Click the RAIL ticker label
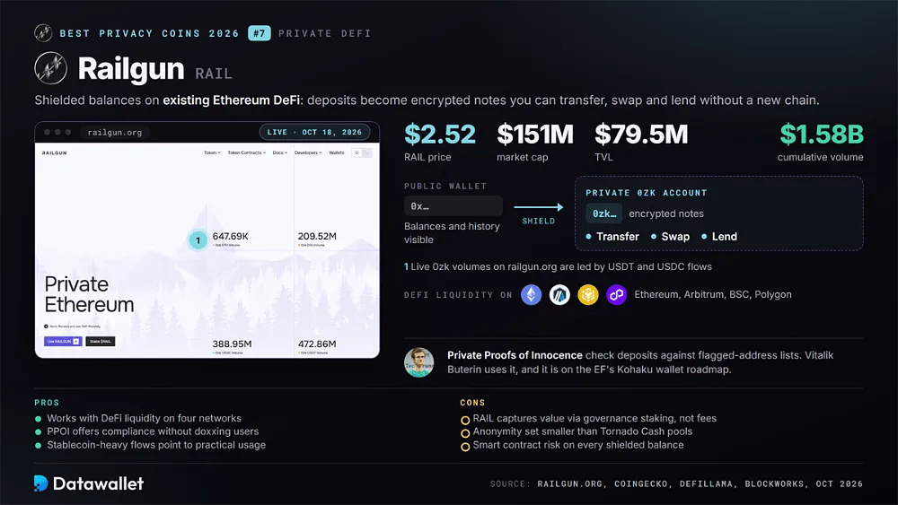 tap(214, 74)
